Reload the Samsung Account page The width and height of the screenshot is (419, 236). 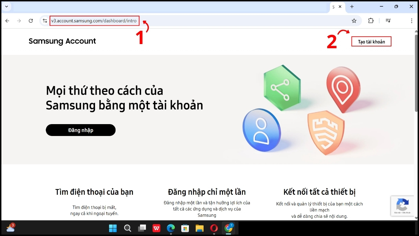(x=31, y=21)
